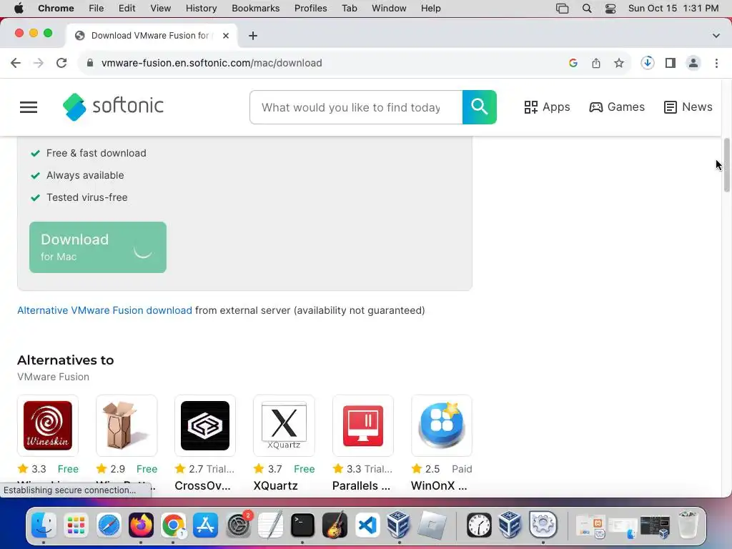Open Alternative VMware Fusion download link
The image size is (732, 549).
pos(104,310)
